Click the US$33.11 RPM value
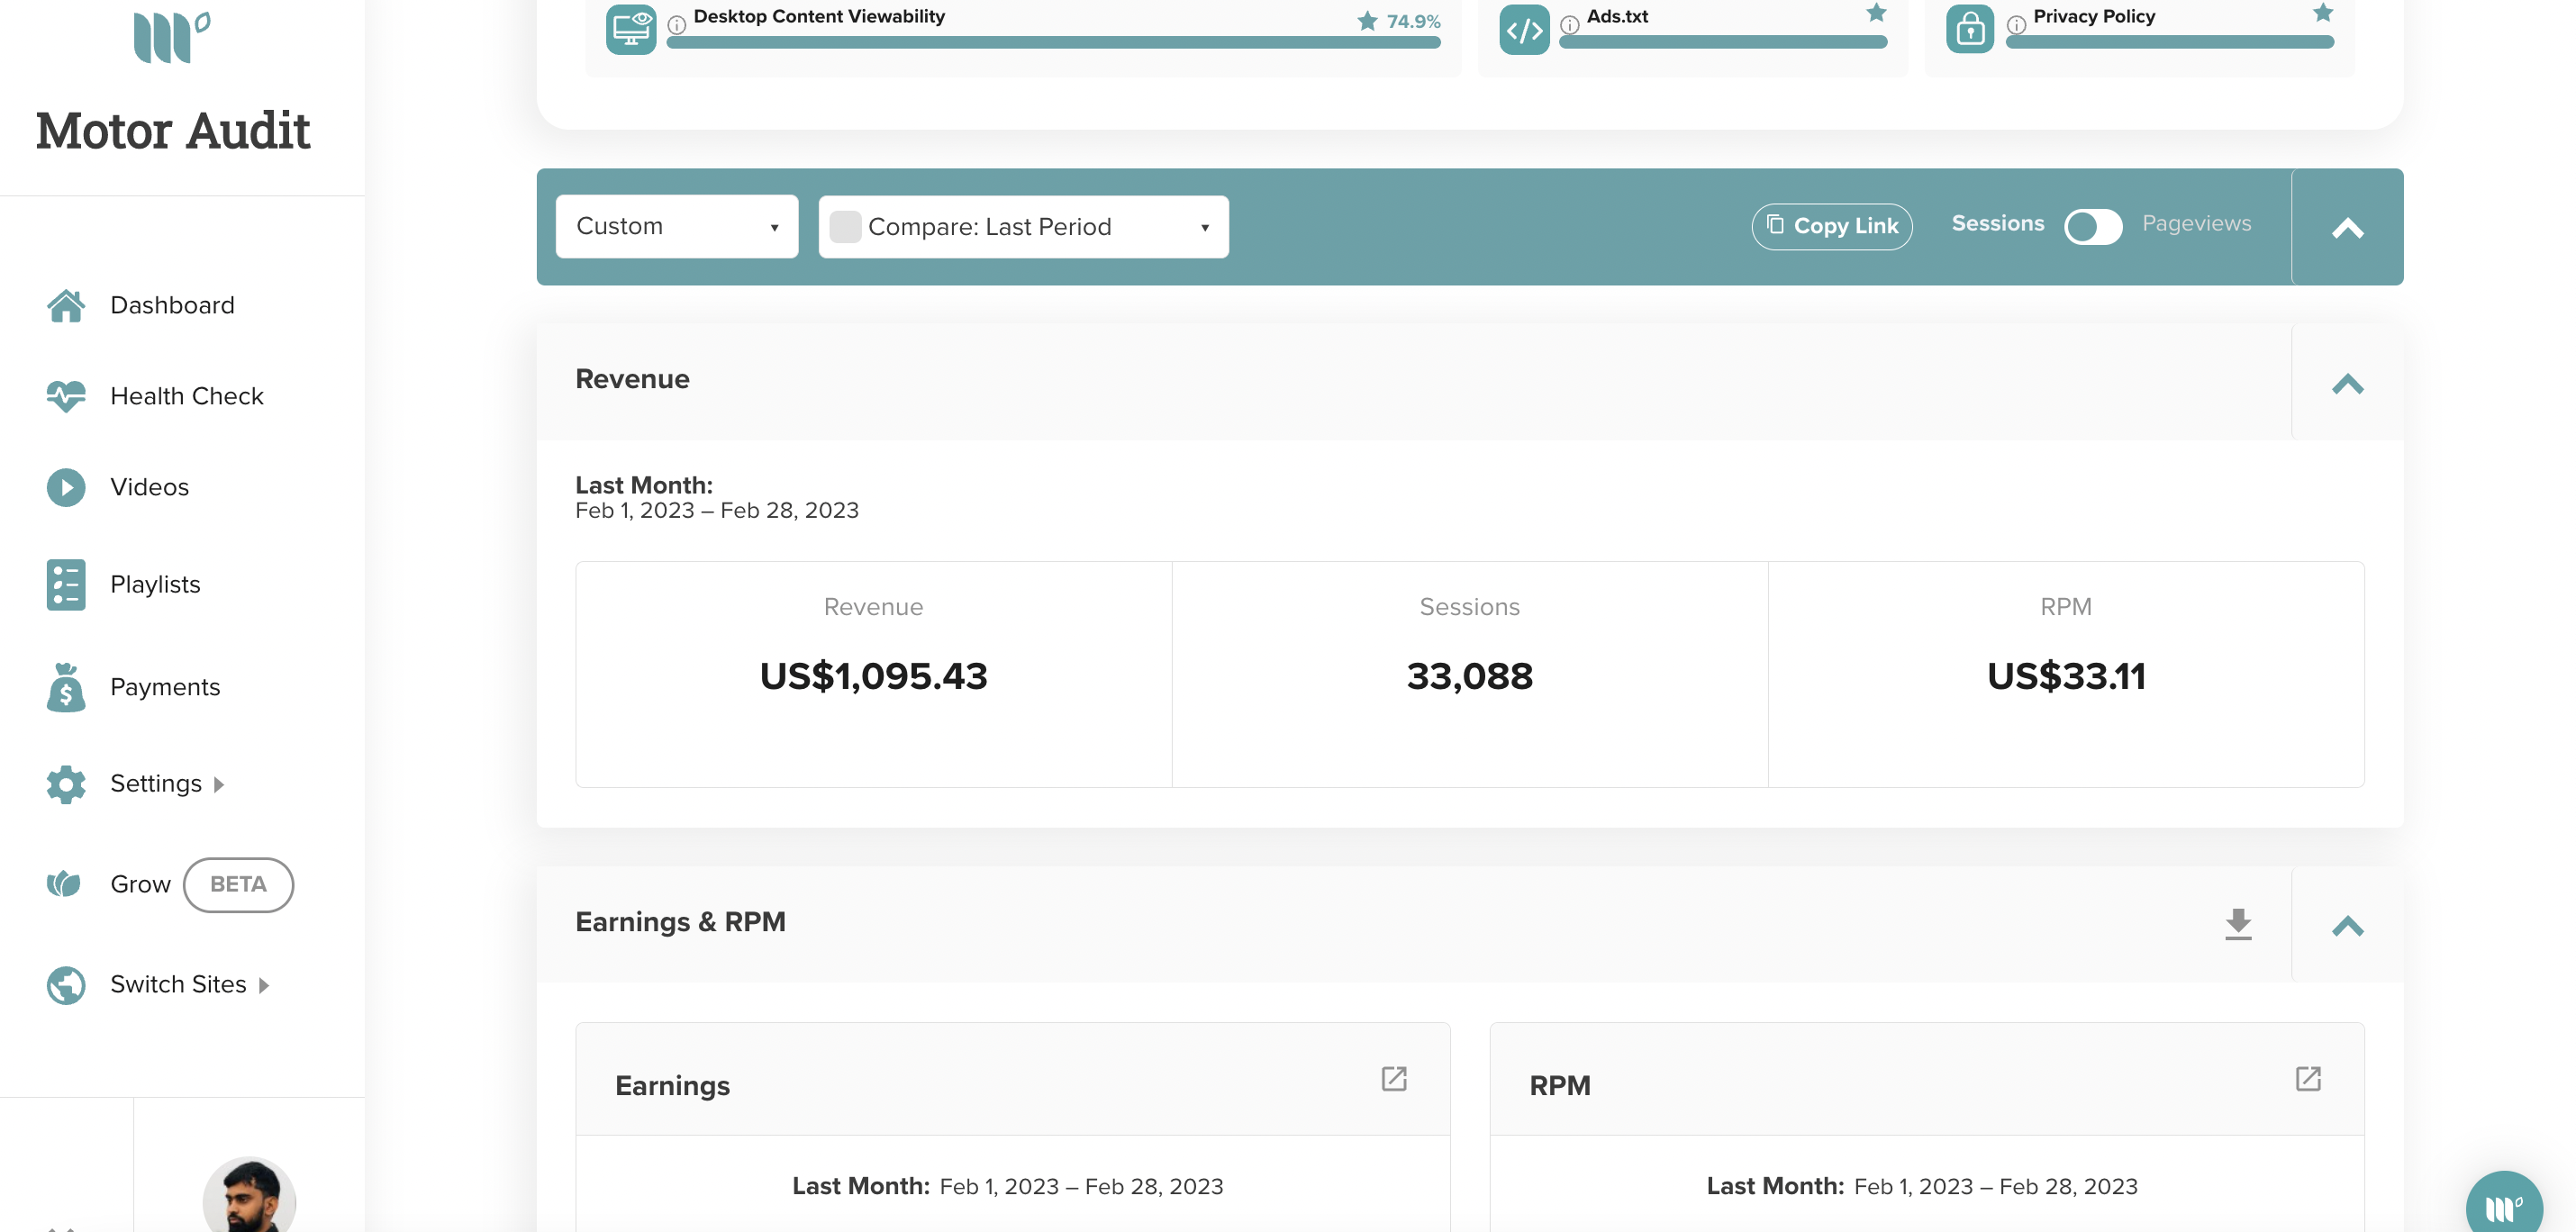 2066,676
